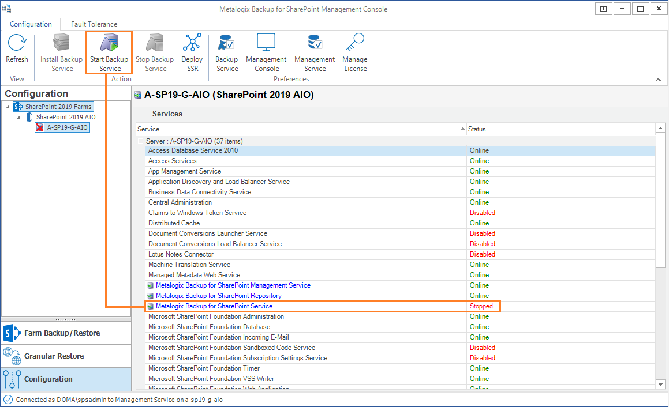Open the Granular Restore pane
669x407 pixels.
tap(66, 356)
